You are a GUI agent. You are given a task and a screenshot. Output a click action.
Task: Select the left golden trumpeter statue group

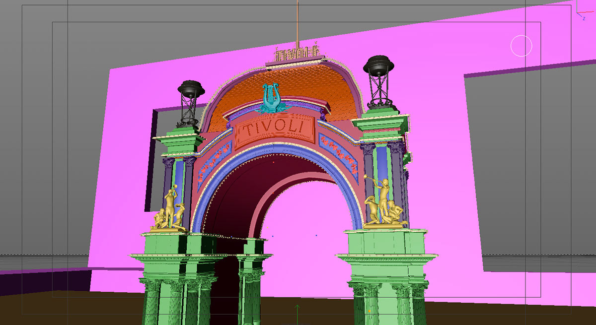point(169,212)
